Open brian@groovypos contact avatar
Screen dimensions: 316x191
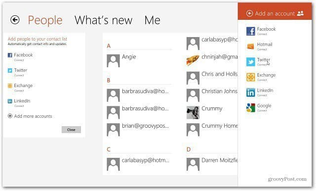113,130
